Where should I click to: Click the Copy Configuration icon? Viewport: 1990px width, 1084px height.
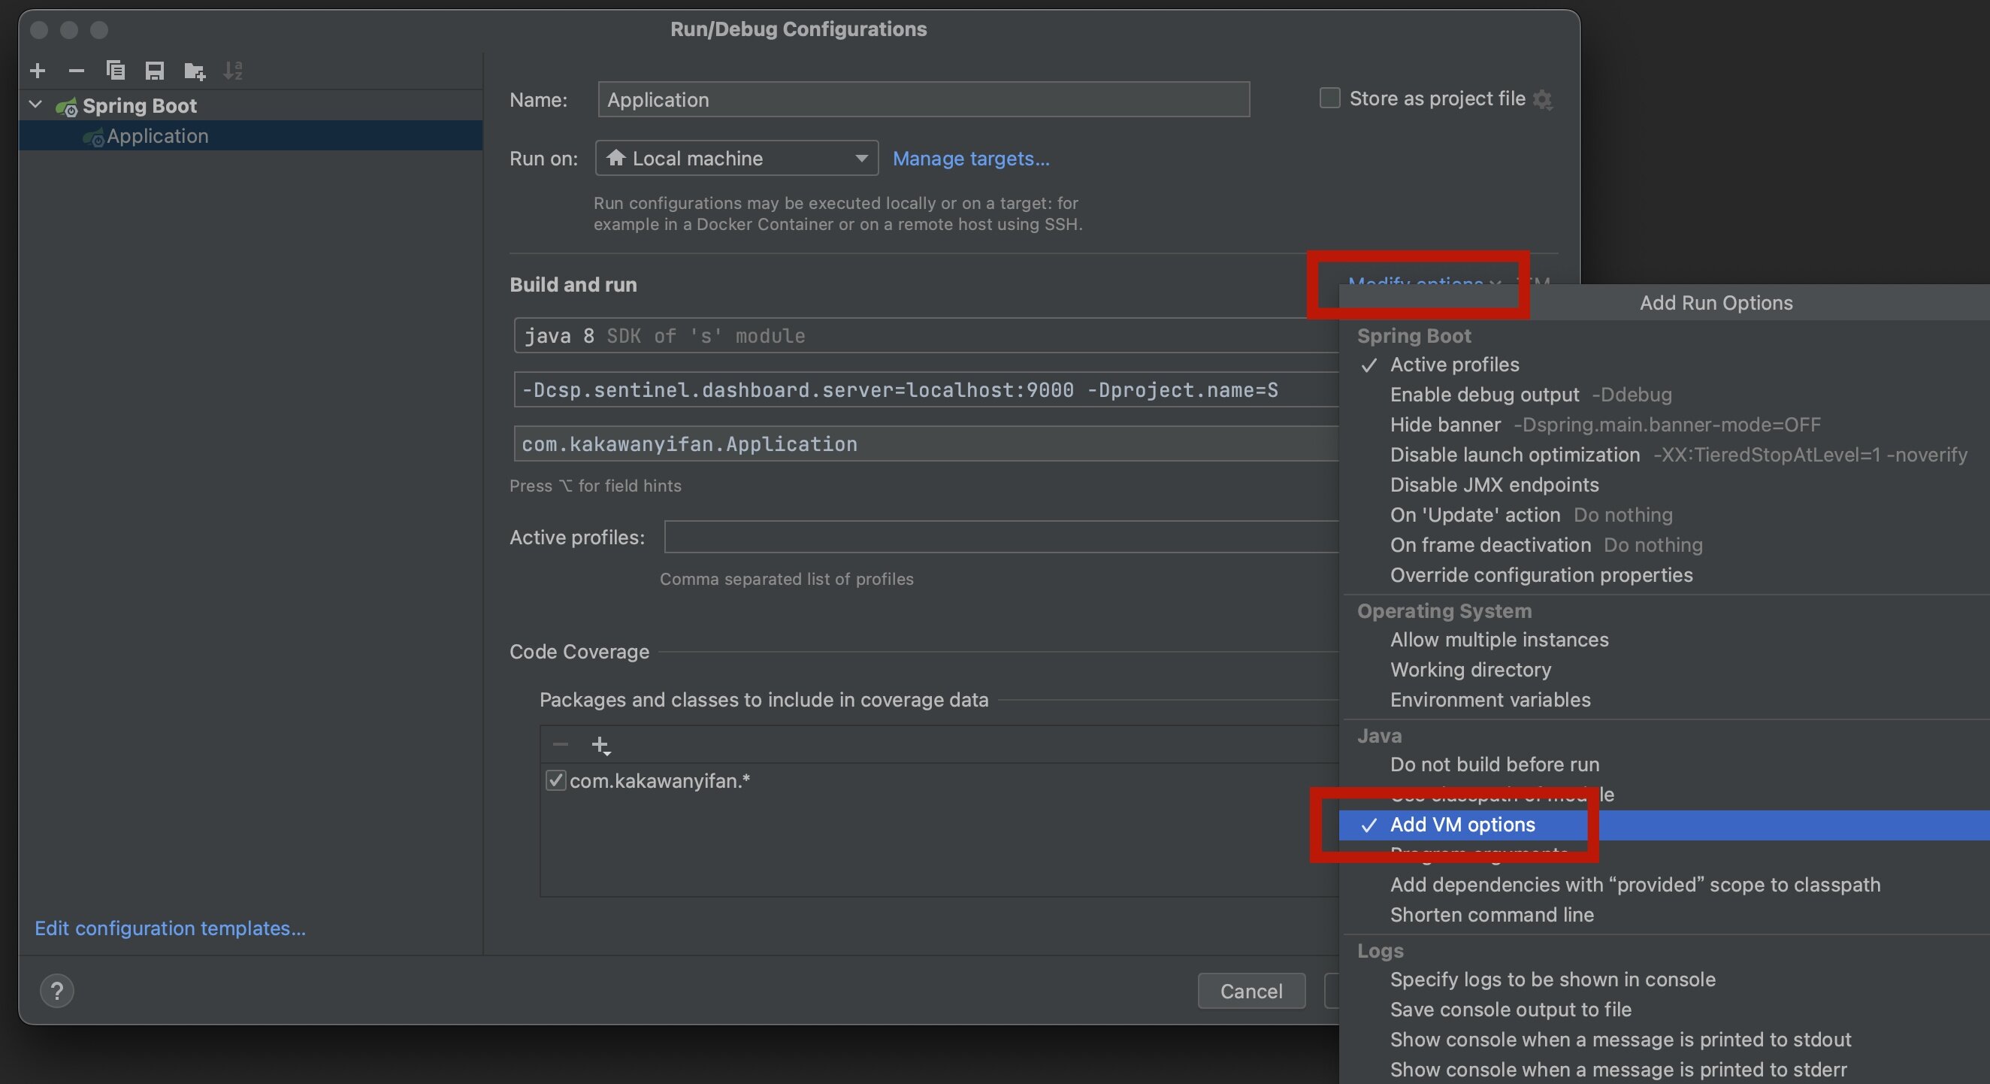(115, 71)
